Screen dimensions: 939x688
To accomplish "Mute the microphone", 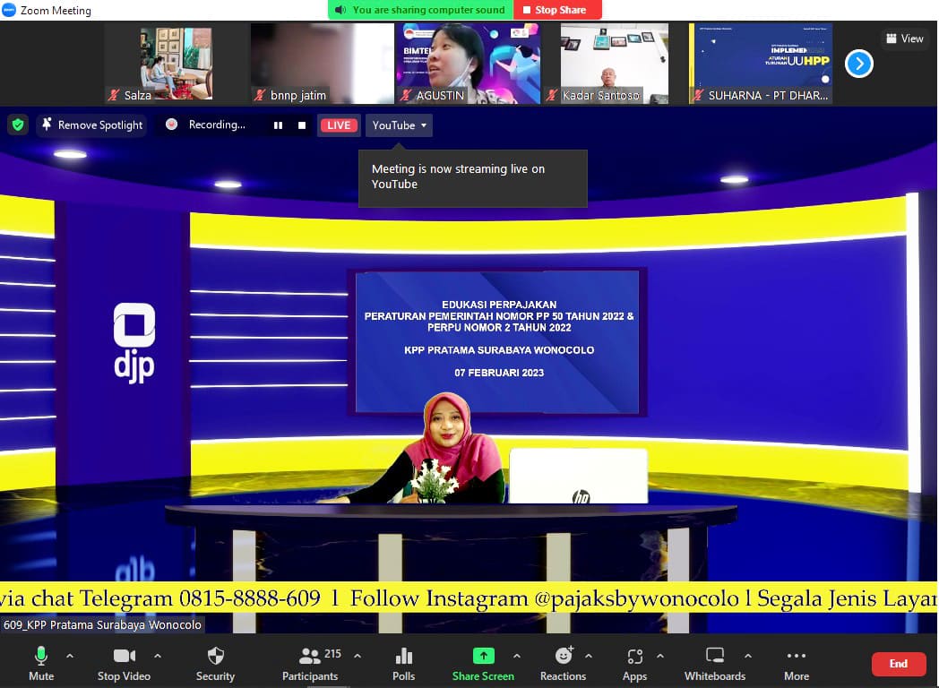I will point(41,663).
